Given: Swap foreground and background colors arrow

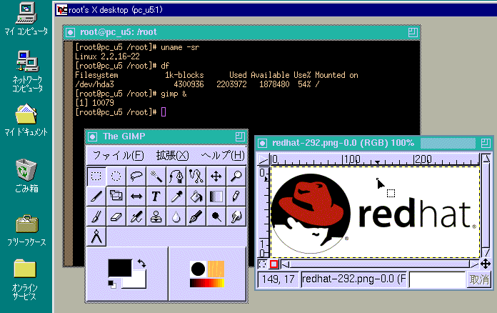Looking at the screenshot, I should (141, 263).
